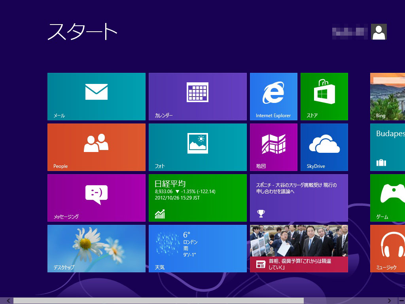The image size is (405, 304).
Task: Open the スポニチ sports news tile
Action: click(x=299, y=198)
